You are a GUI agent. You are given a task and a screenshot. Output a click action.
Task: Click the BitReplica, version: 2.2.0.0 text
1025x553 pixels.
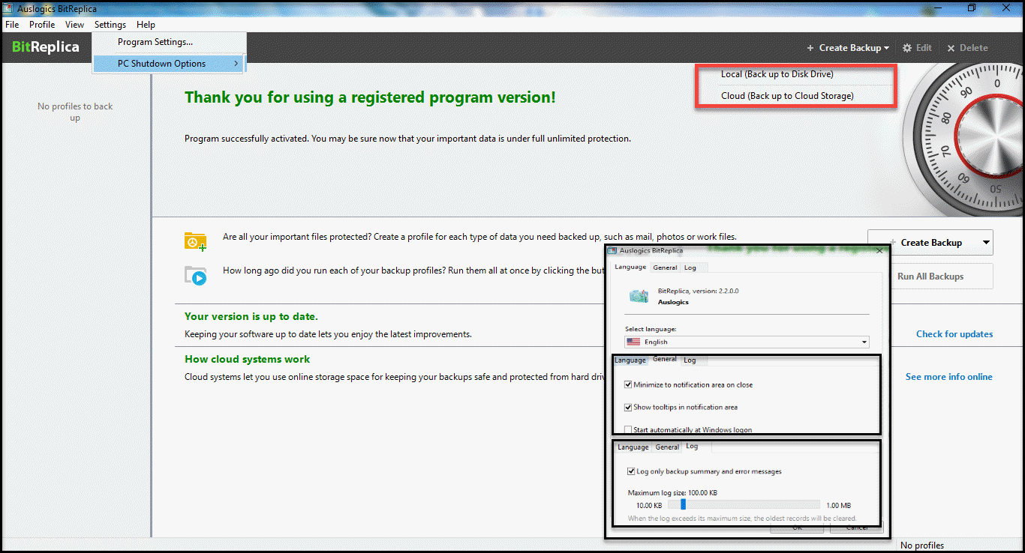pyautogui.click(x=699, y=291)
